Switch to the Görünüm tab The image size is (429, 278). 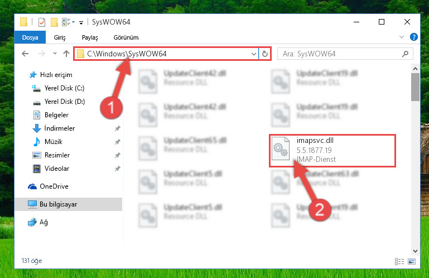coord(126,37)
